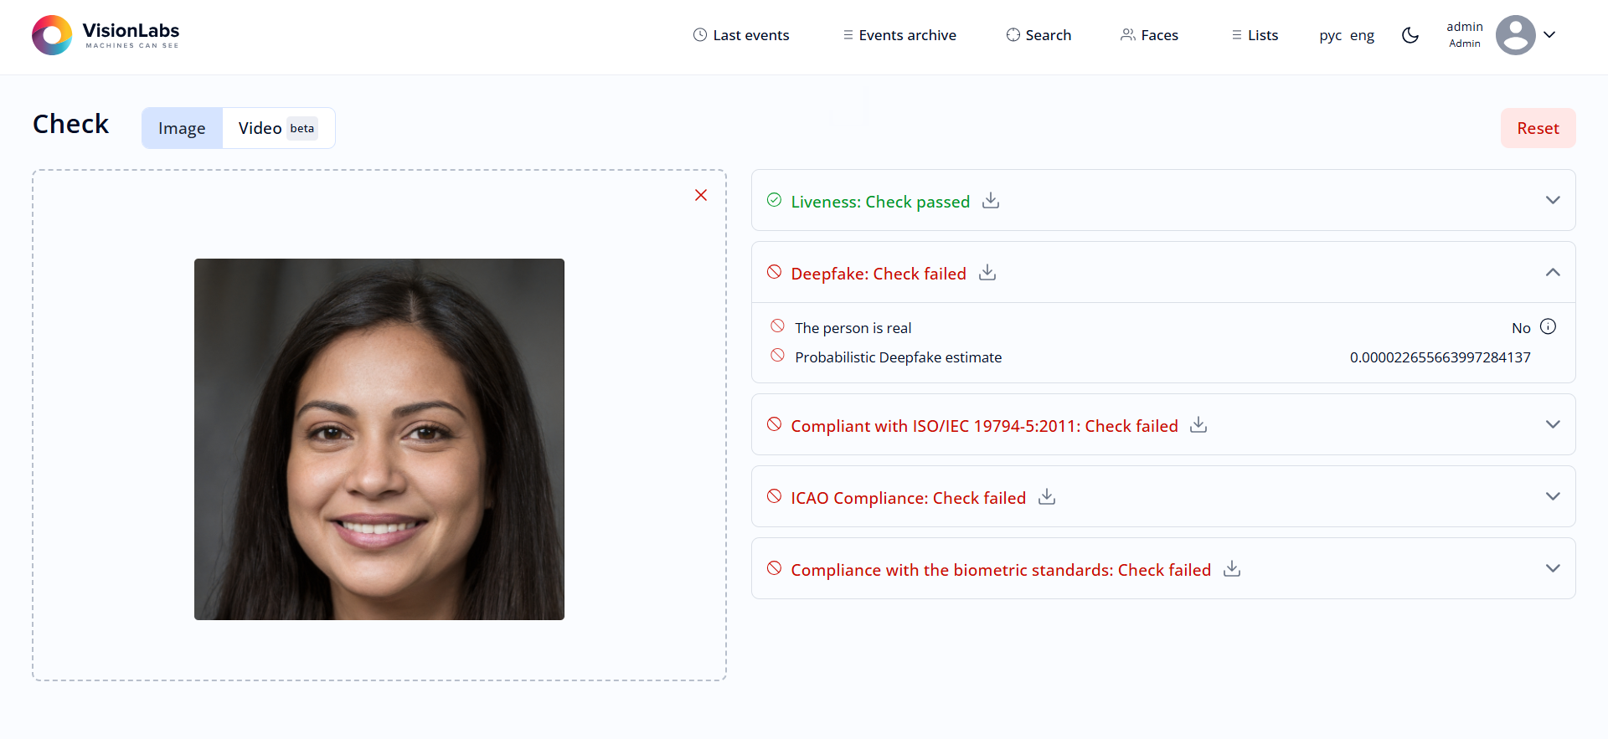Switch to the Video beta tab

(x=277, y=128)
